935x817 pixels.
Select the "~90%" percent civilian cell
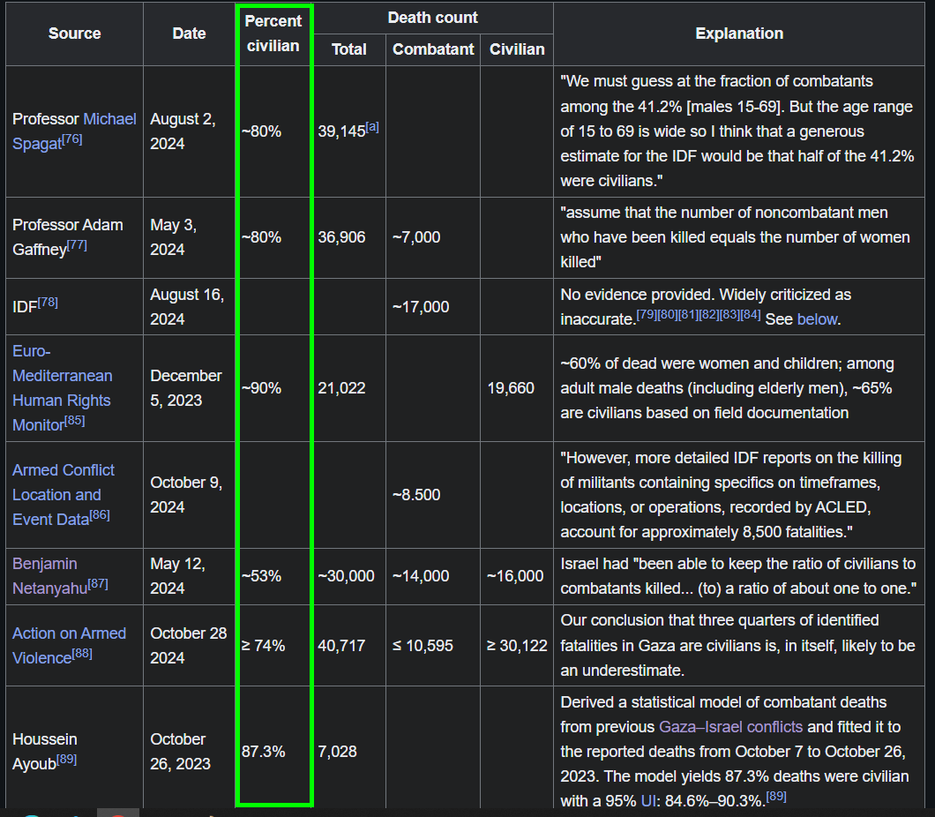[x=273, y=387]
